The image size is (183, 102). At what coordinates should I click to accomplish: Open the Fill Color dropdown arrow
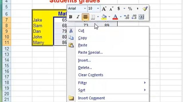click(109, 17)
